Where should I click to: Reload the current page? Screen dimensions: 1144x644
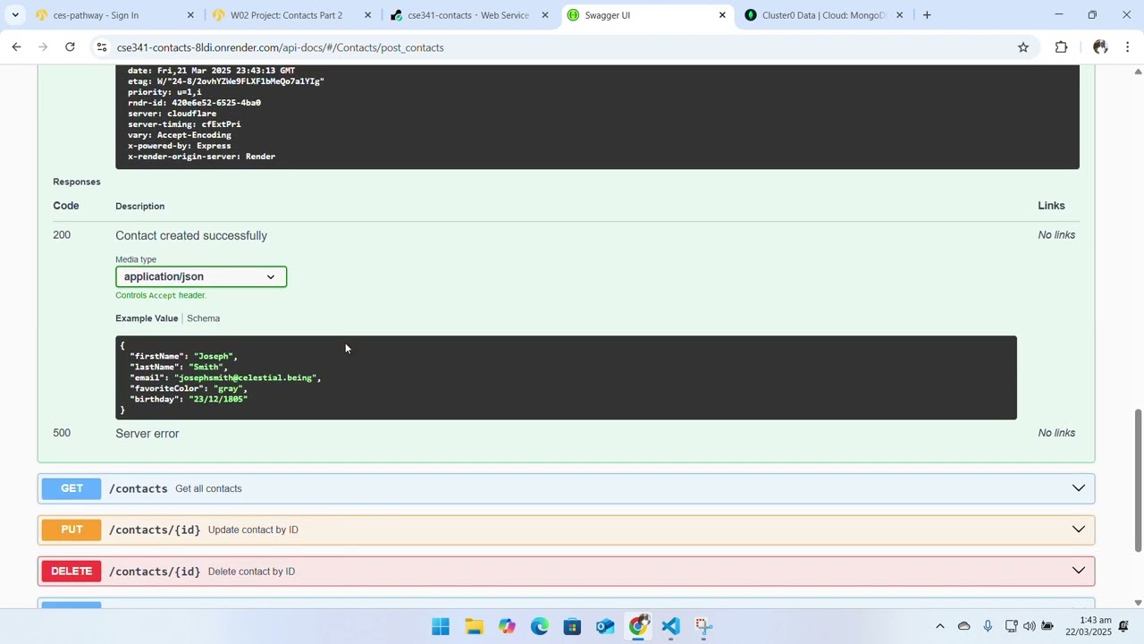(x=70, y=47)
